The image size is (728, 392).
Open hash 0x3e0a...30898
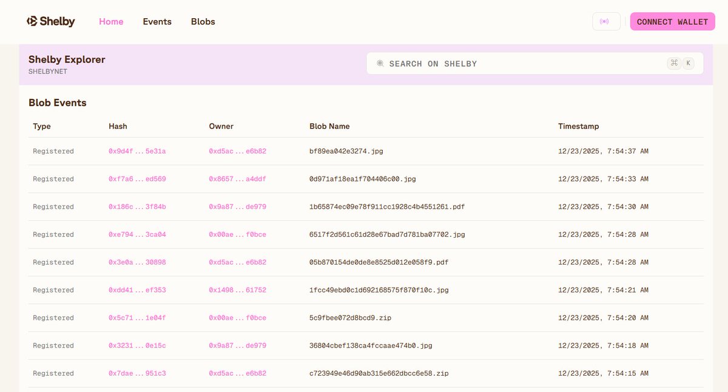click(x=137, y=262)
